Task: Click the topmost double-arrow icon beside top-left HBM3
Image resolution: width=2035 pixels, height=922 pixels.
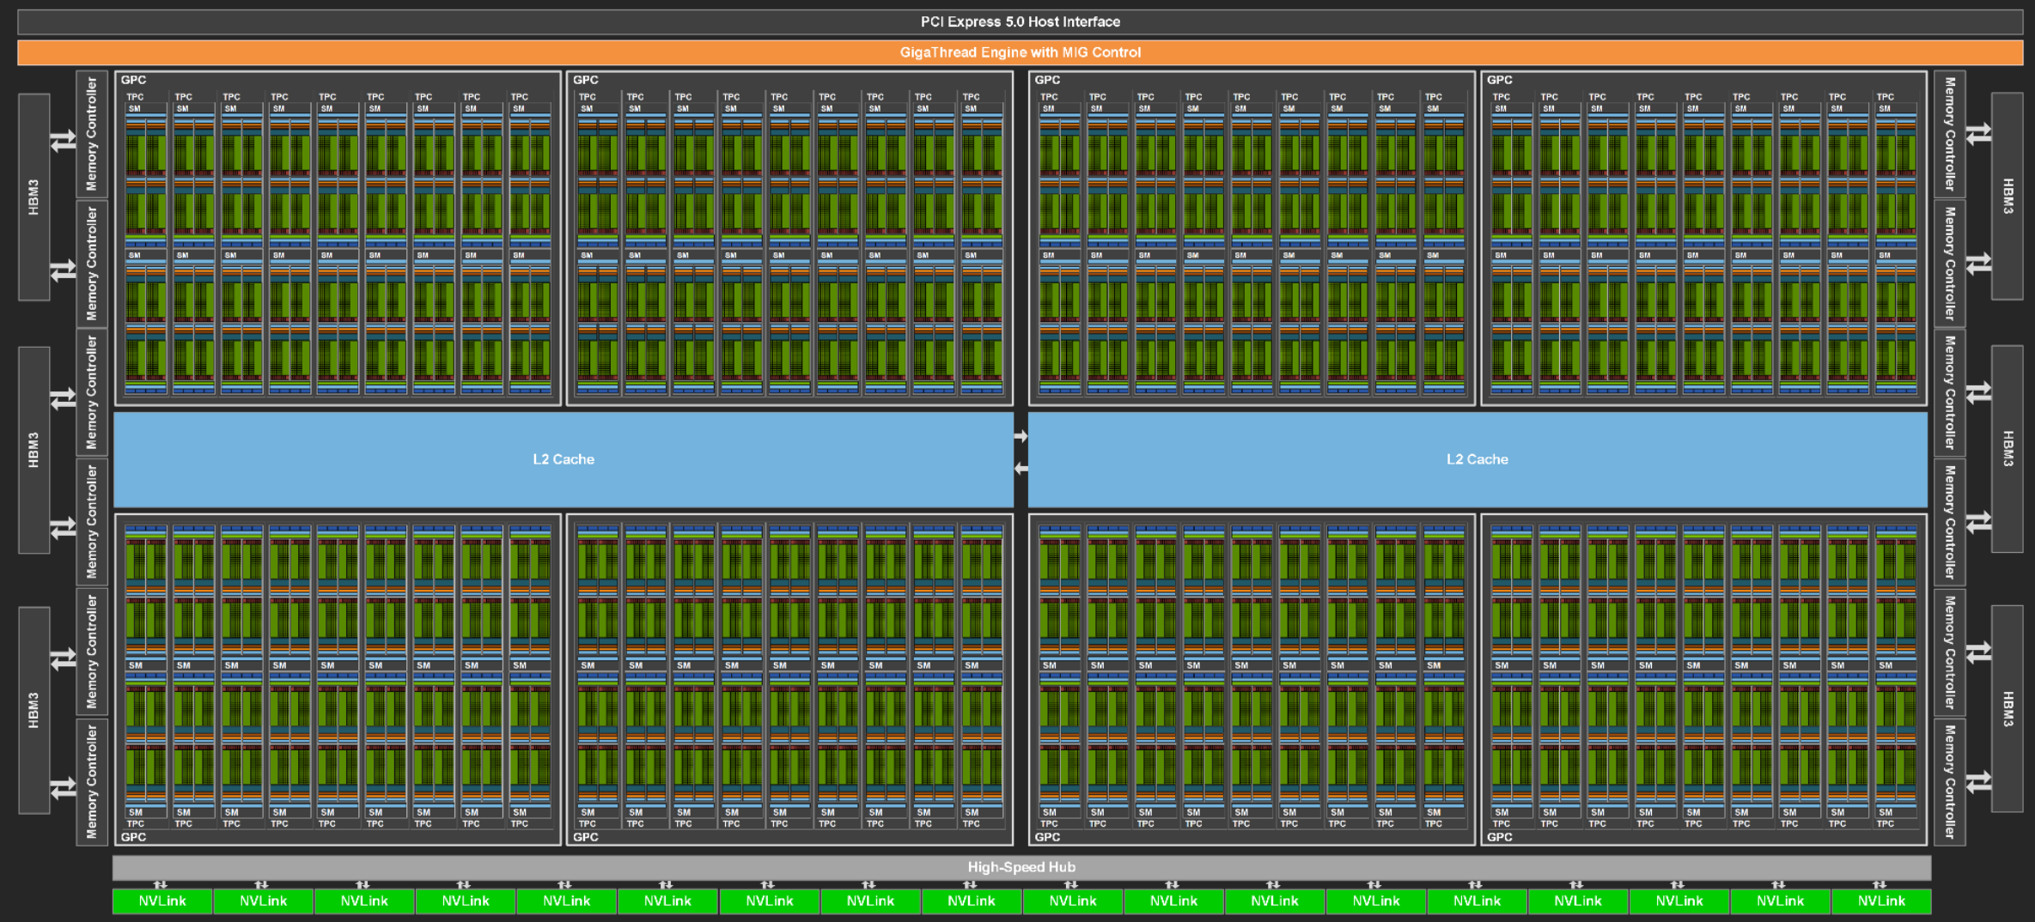Action: click(64, 141)
